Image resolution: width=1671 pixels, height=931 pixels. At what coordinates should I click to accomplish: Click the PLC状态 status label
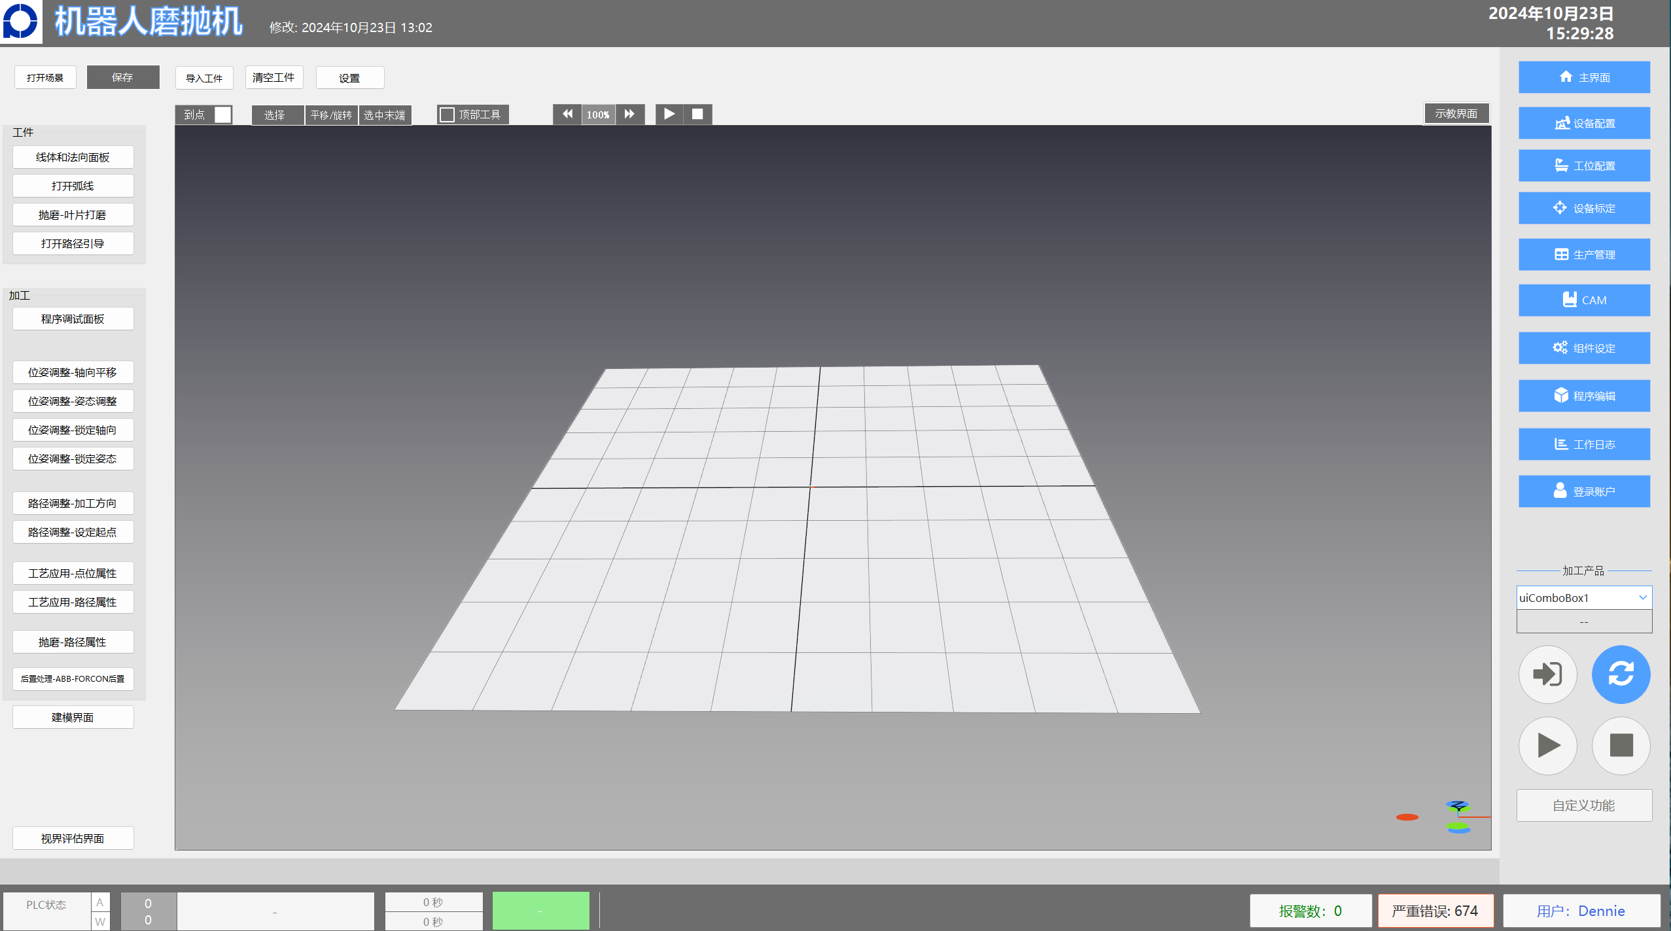click(46, 905)
